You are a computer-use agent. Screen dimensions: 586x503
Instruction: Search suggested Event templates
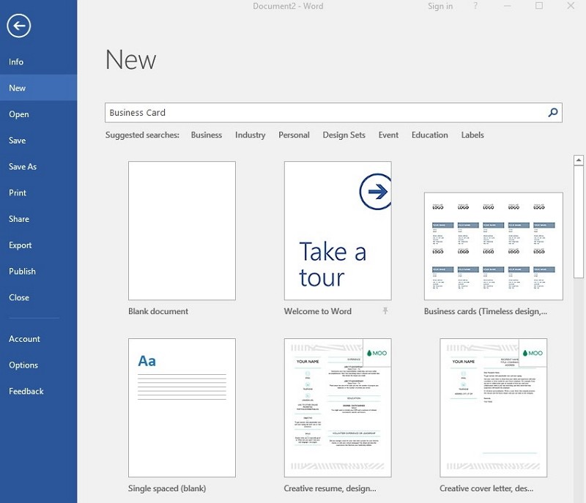pyautogui.click(x=388, y=135)
